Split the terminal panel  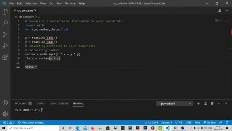(x=206, y=103)
